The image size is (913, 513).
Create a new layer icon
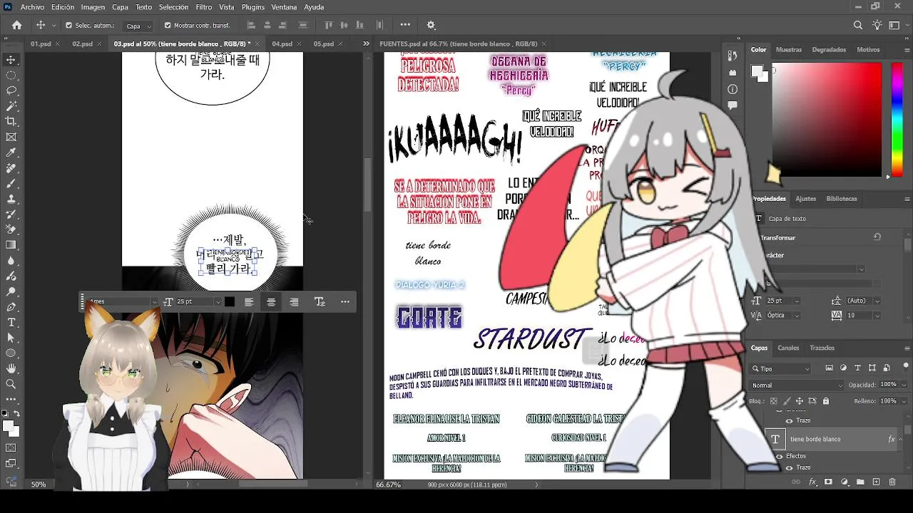pos(876,482)
